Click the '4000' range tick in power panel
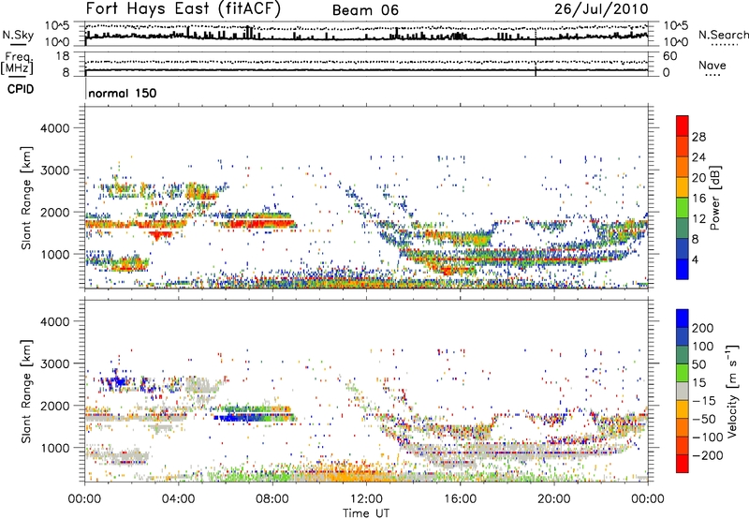The height and width of the screenshot is (519, 749). 54,128
